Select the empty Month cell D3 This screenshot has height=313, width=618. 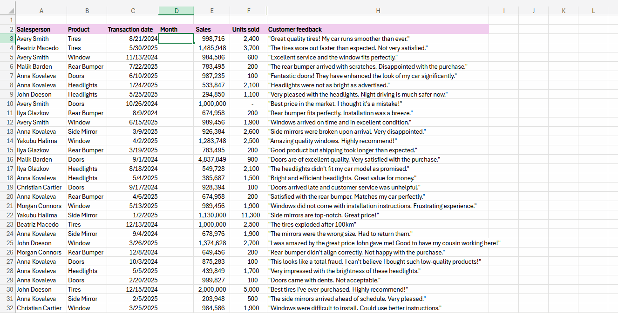click(177, 39)
